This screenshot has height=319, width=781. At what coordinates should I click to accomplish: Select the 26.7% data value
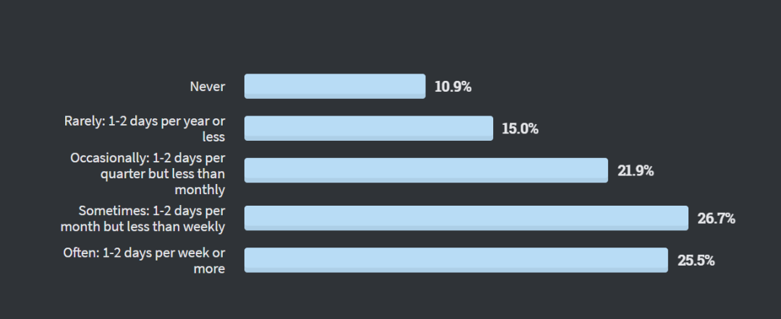pos(716,219)
